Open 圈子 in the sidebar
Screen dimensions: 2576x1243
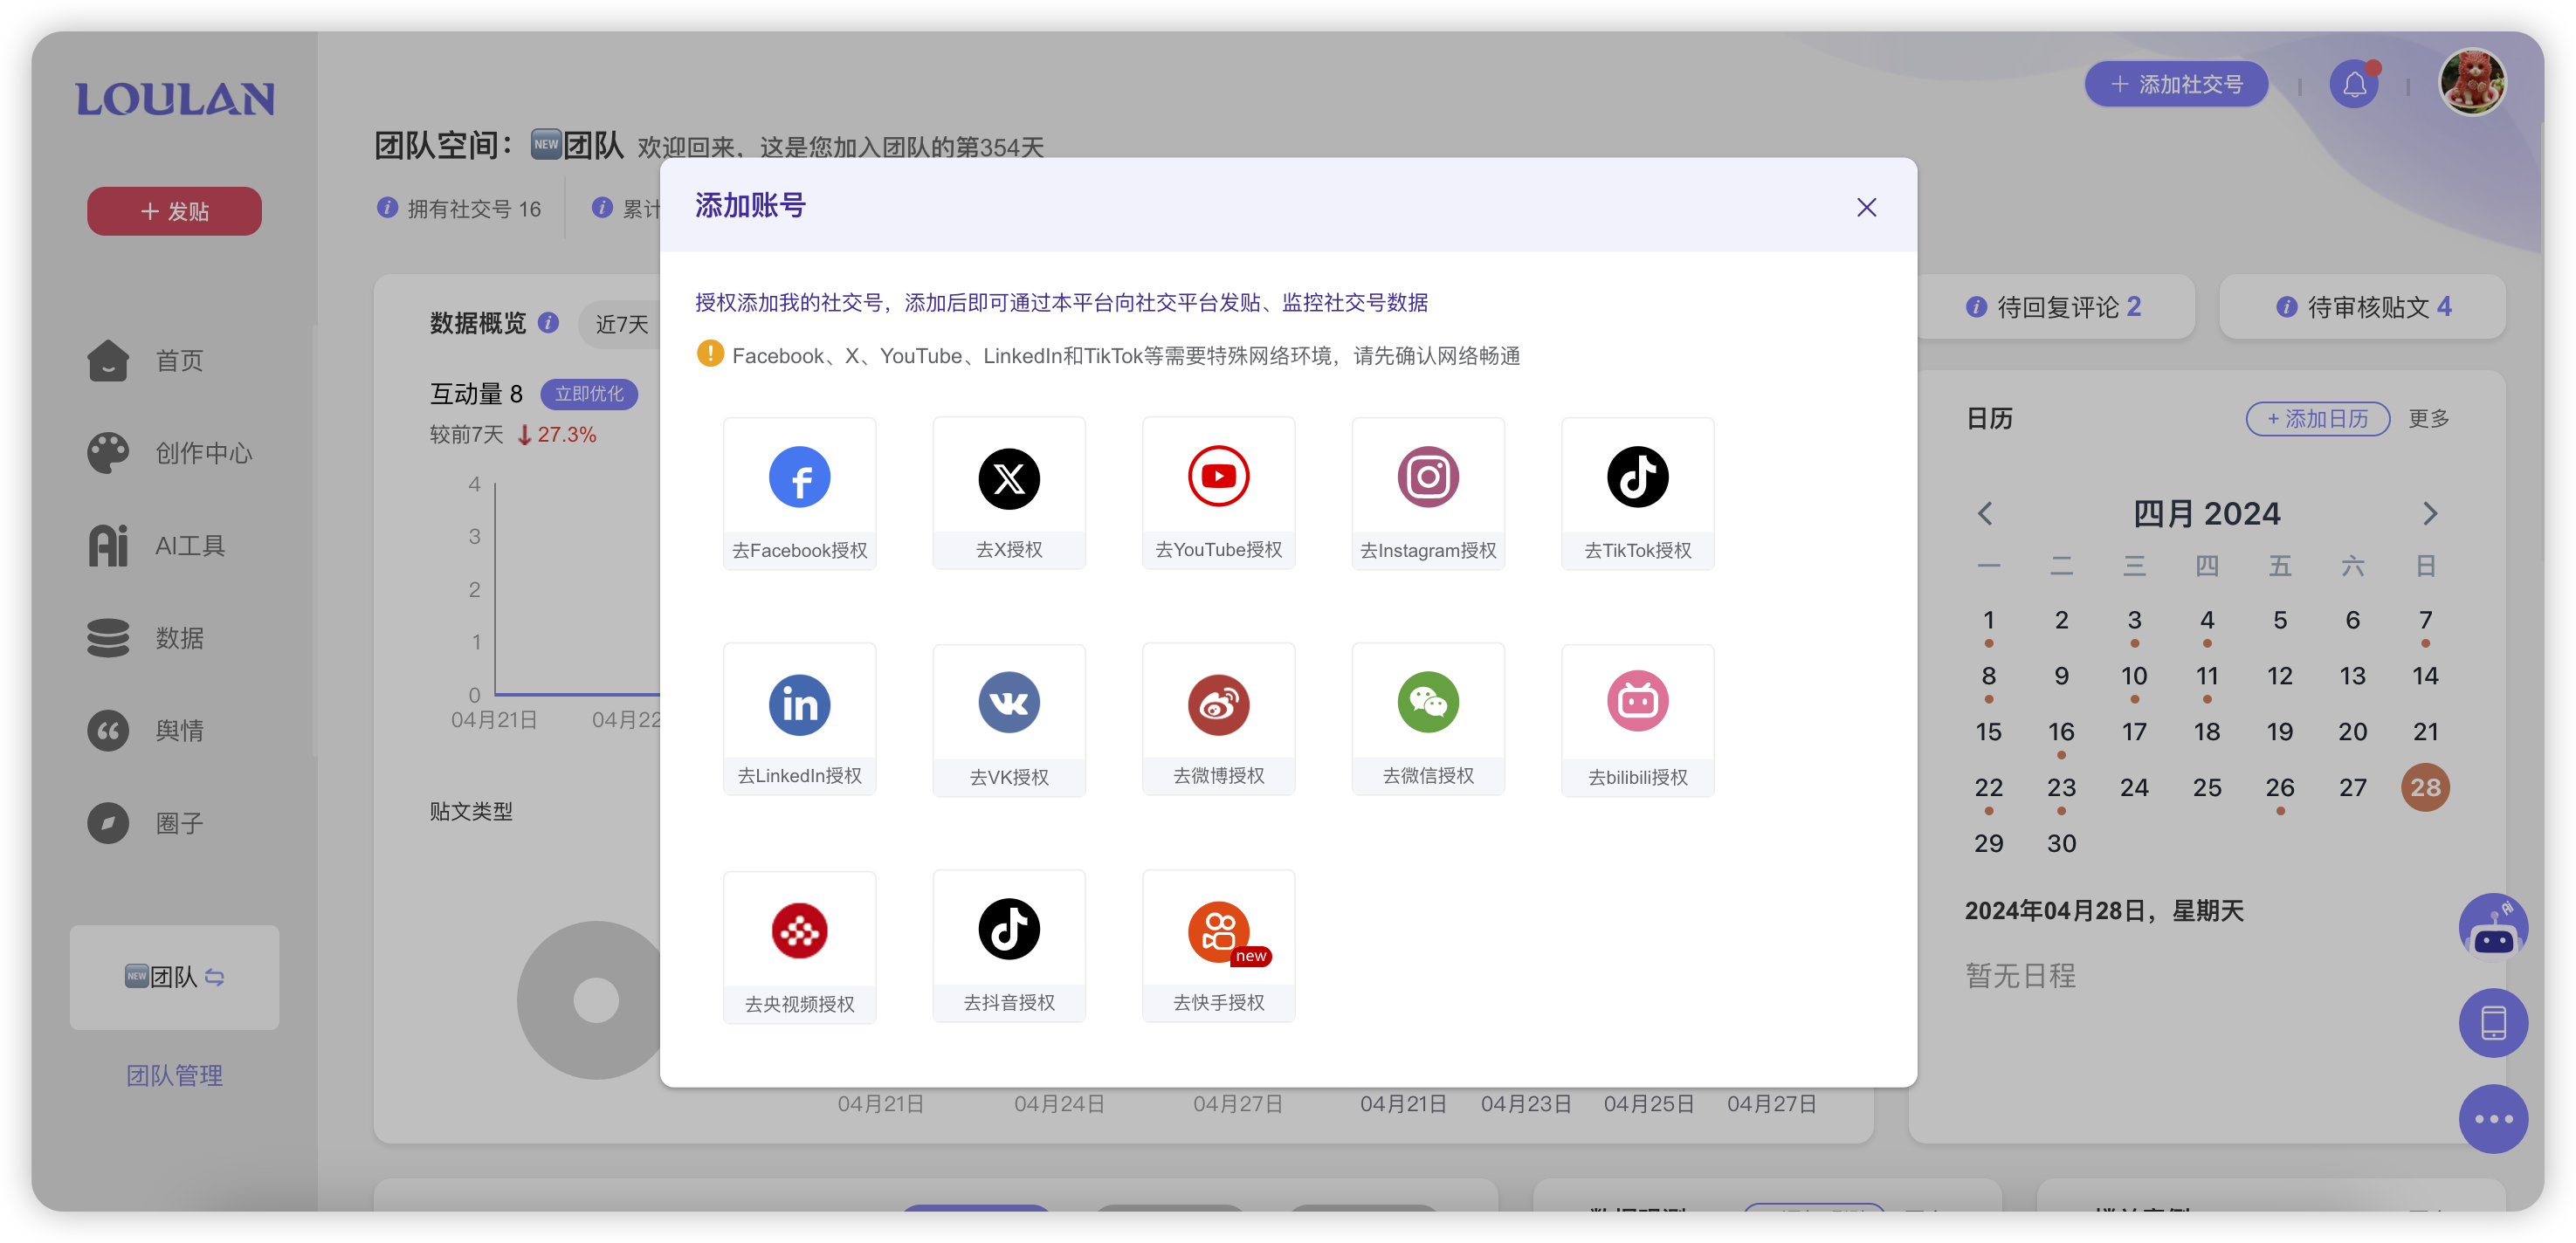[x=146, y=823]
